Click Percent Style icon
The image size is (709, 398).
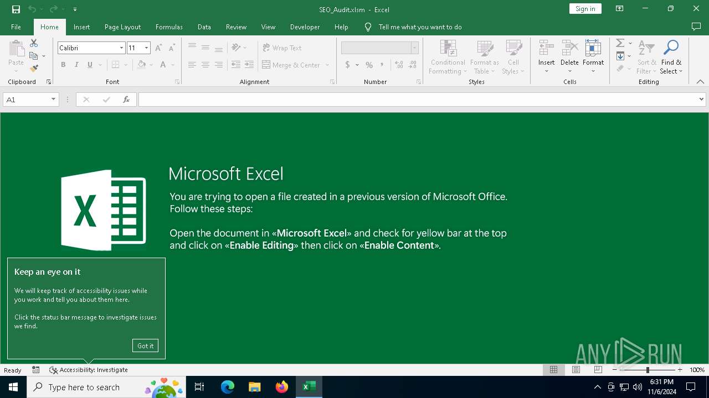pyautogui.click(x=369, y=65)
